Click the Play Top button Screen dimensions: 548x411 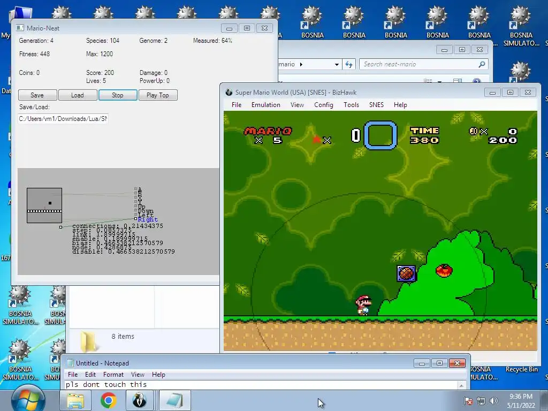[158, 95]
